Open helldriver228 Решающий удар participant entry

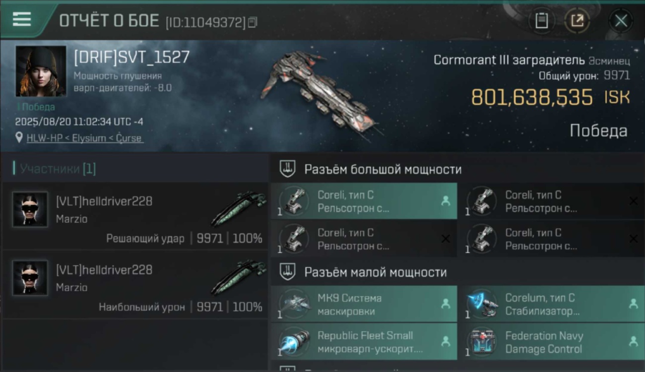(x=135, y=216)
